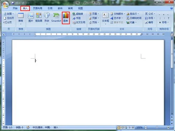Switch to the 页面布局 tab
This screenshot has width=175, height=131.
coord(37,8)
